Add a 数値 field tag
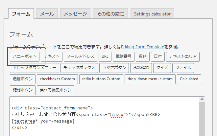 coord(143,57)
